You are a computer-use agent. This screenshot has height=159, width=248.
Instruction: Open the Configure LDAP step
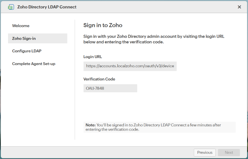point(27,51)
